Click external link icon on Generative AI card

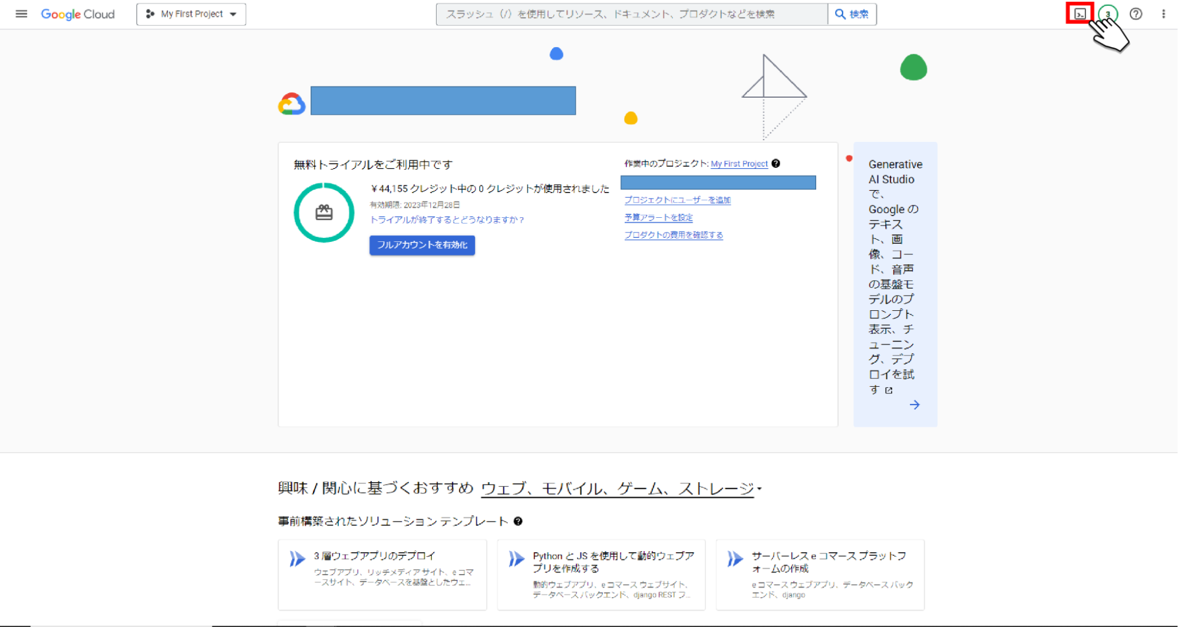(889, 390)
